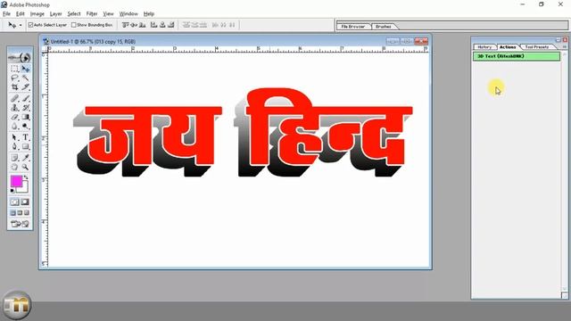This screenshot has width=571, height=321.
Task: Align vertical centers in options bar
Action: pos(134,25)
